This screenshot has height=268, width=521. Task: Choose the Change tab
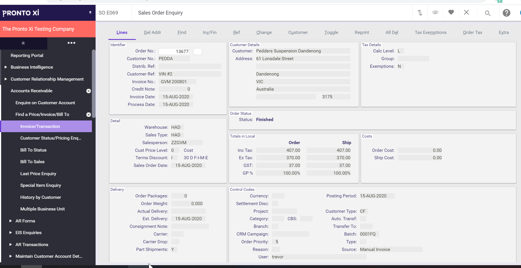(264, 32)
